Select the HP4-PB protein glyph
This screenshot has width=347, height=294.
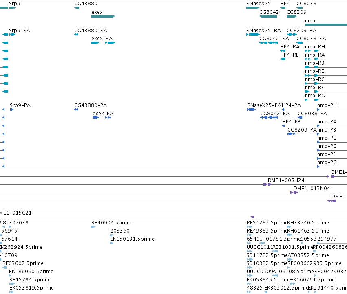[283, 126]
